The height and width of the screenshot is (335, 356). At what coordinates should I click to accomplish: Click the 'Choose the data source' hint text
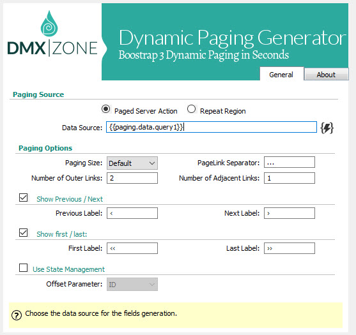[101, 313]
